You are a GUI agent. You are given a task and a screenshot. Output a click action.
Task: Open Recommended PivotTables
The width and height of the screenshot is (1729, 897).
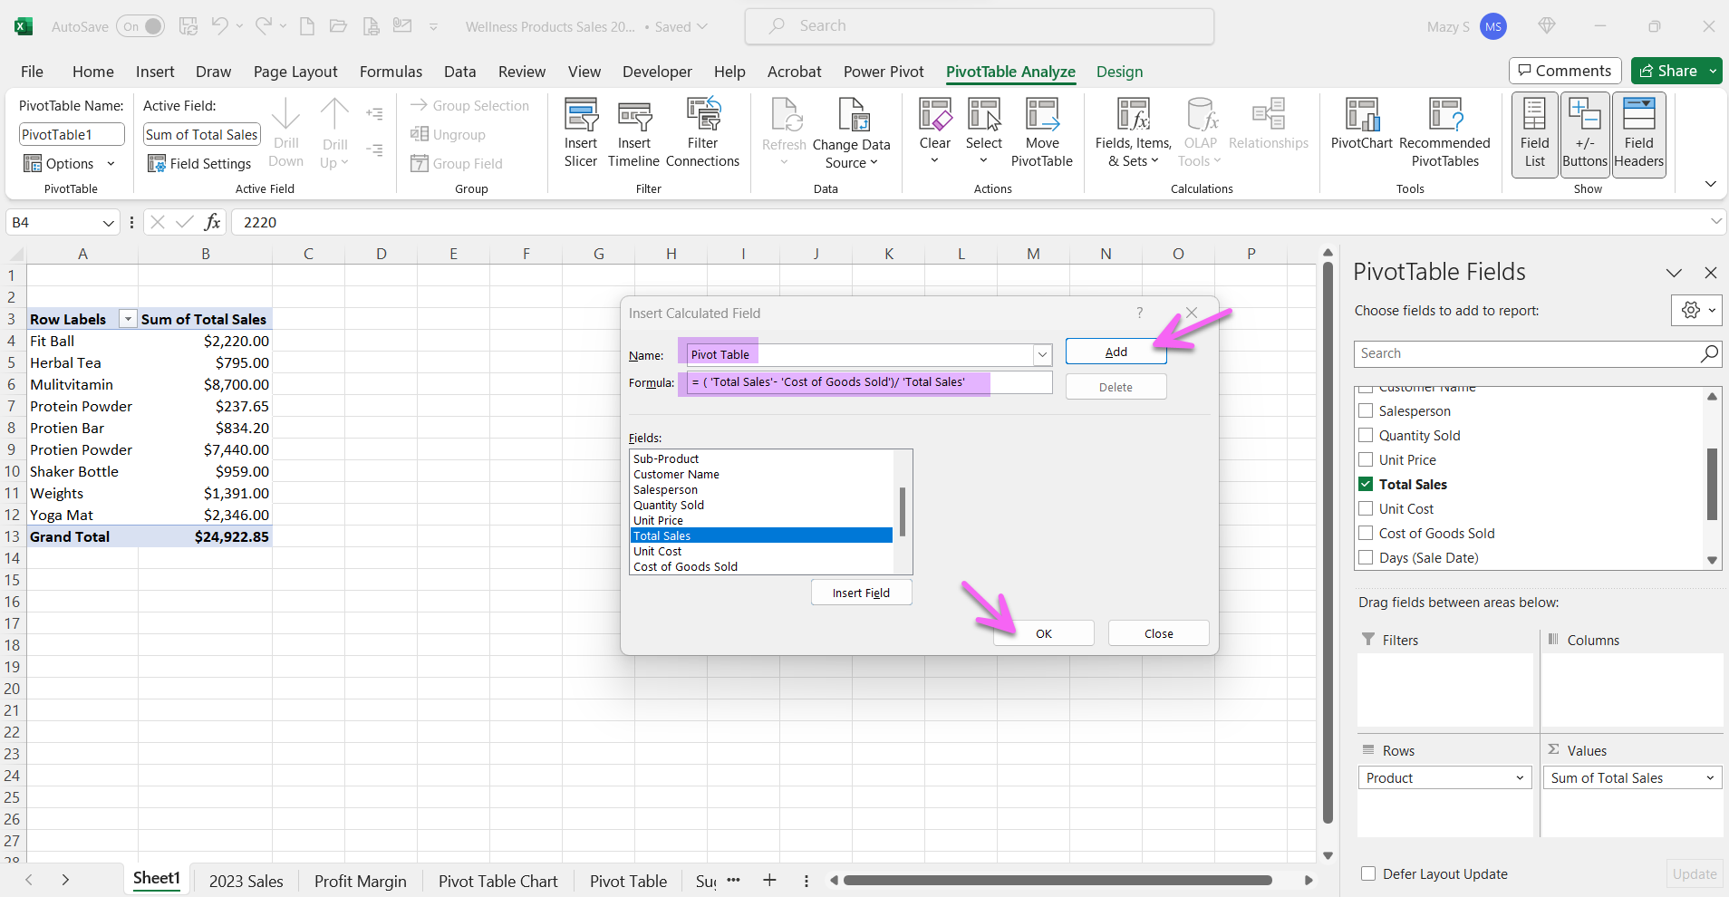click(x=1445, y=131)
